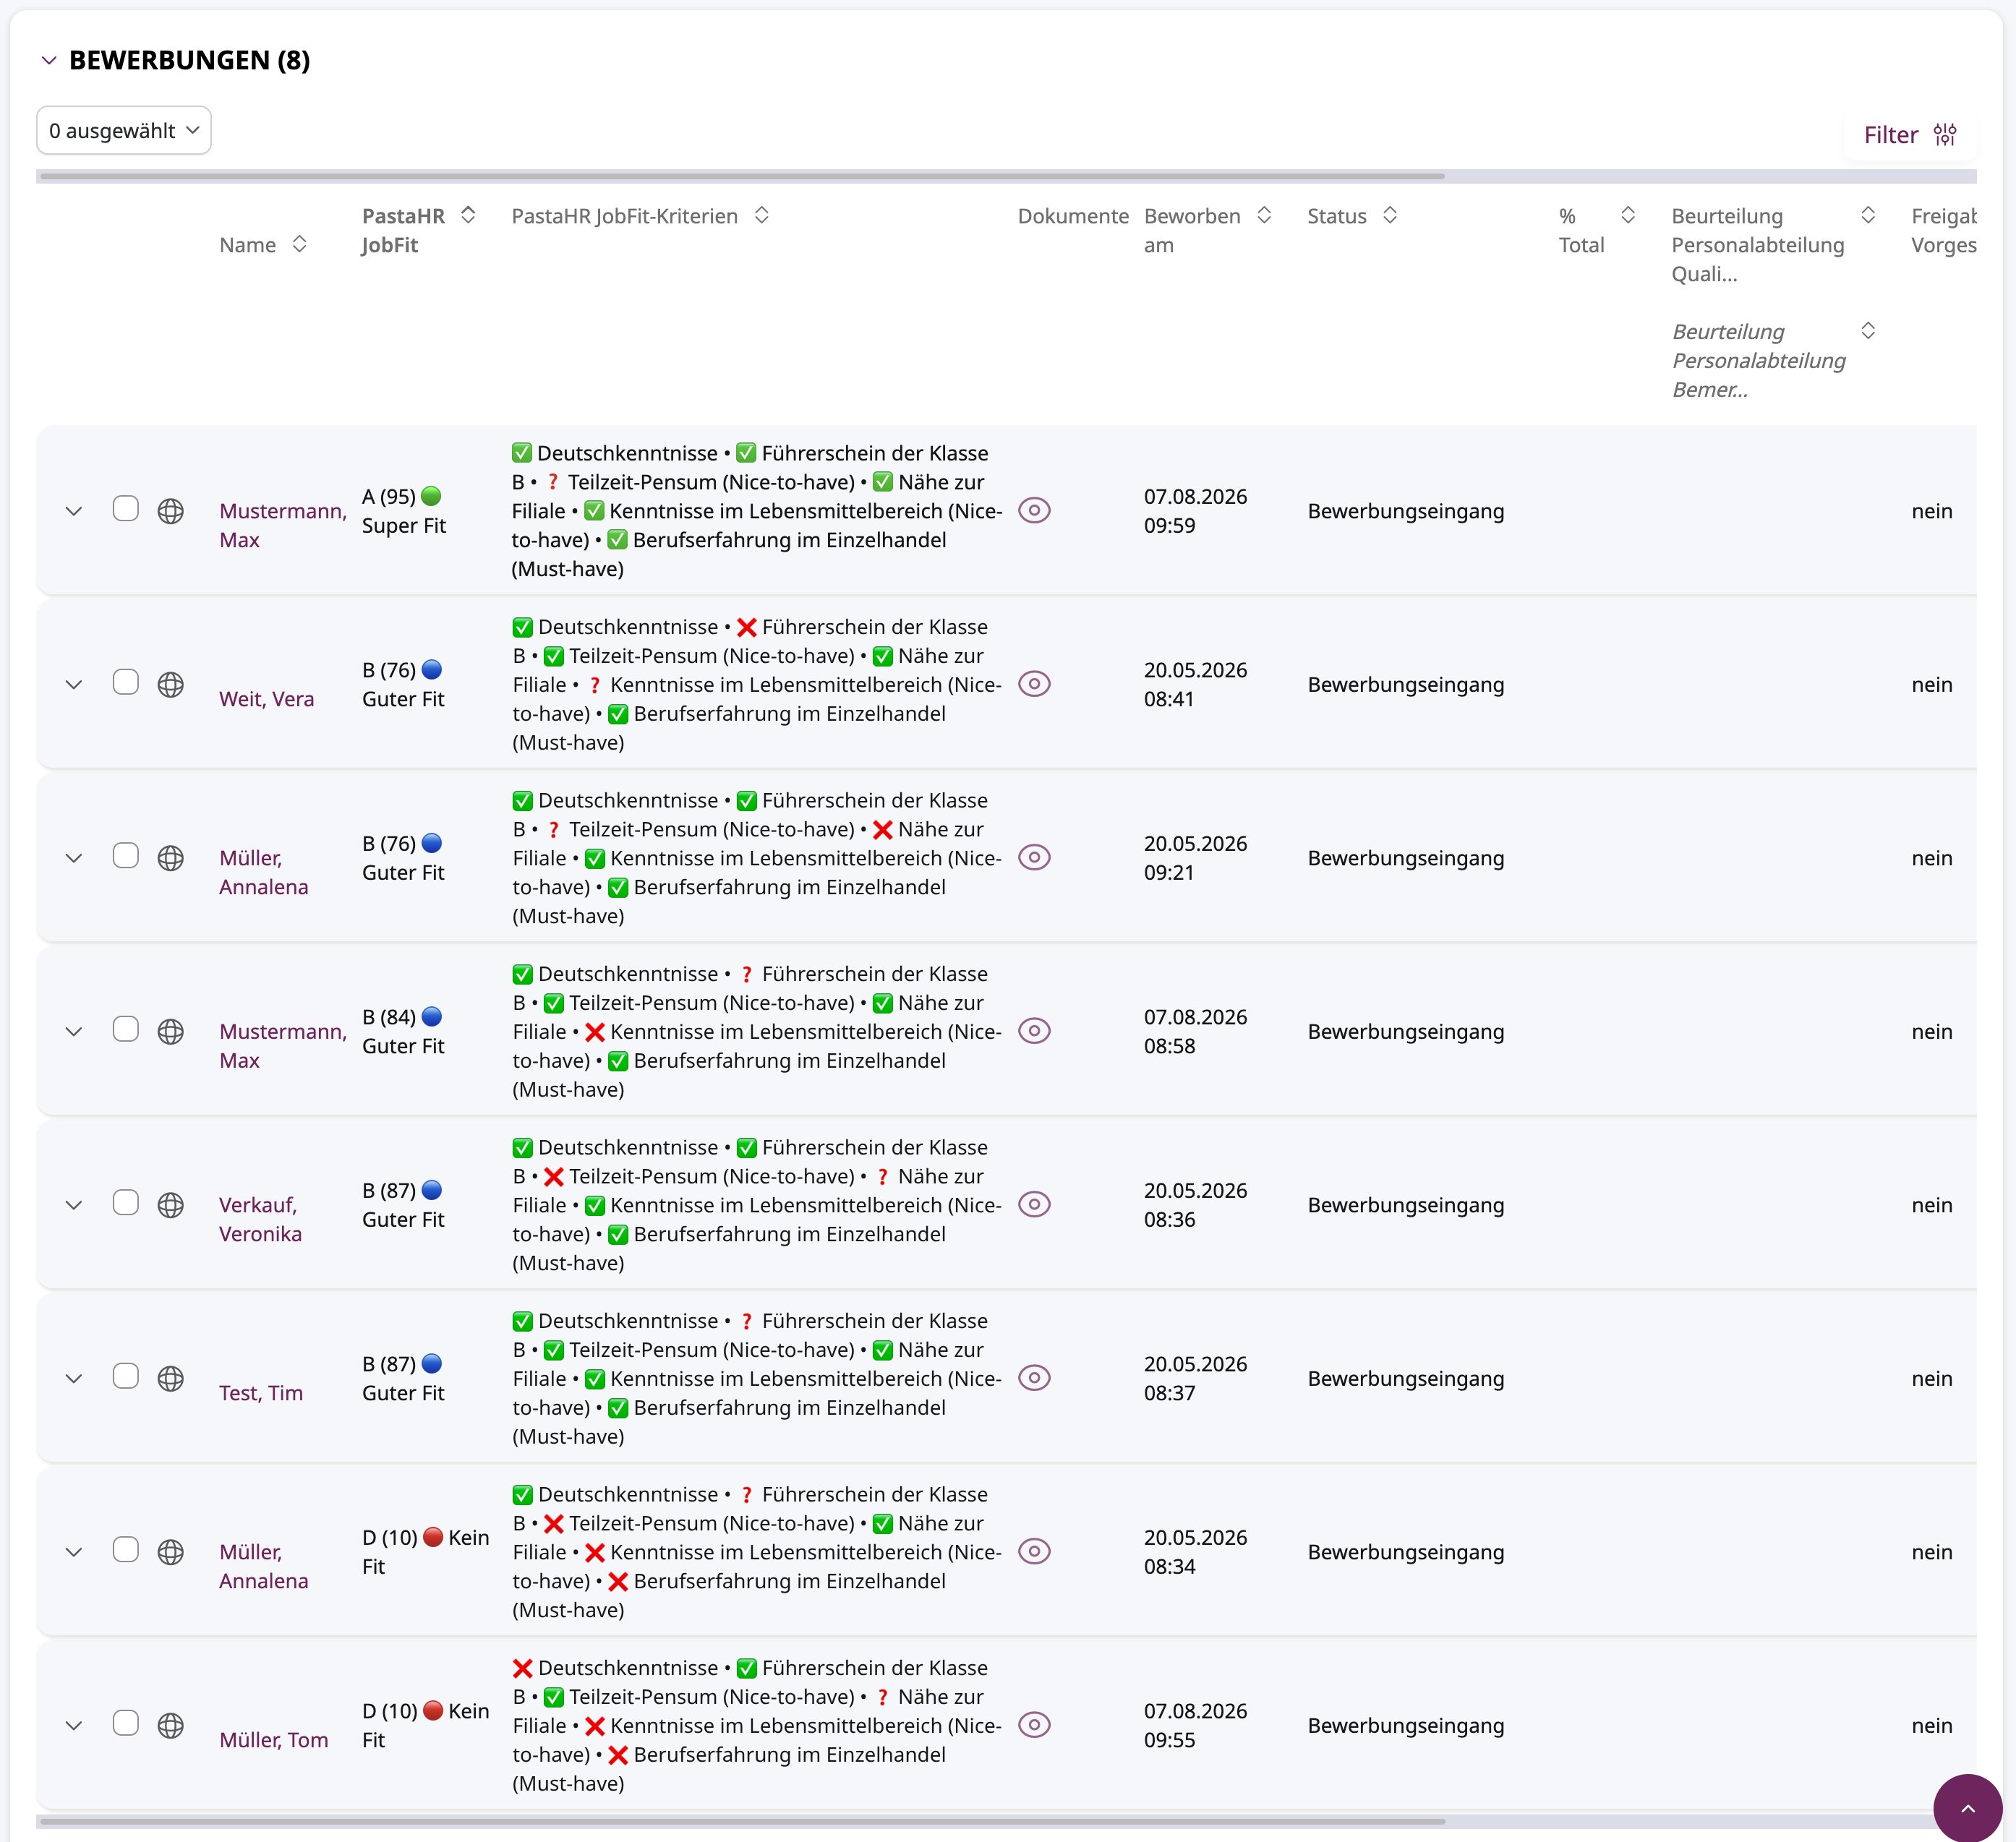2016x1842 pixels.
Task: Select checkbox for Verkauf, Veronika
Action: click(126, 1202)
